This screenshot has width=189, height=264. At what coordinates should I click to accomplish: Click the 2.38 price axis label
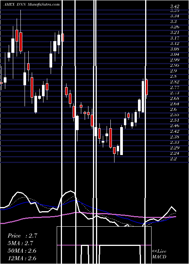coord(175,137)
